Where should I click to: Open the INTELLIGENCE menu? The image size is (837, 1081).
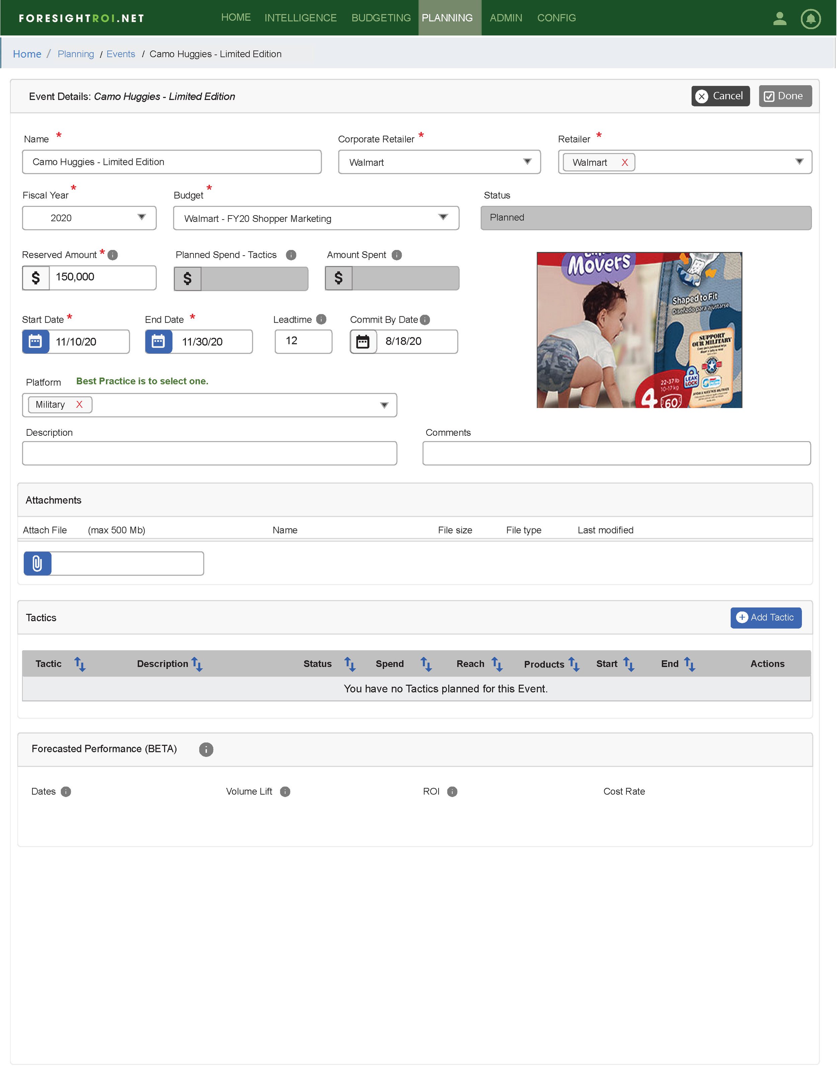pos(301,18)
